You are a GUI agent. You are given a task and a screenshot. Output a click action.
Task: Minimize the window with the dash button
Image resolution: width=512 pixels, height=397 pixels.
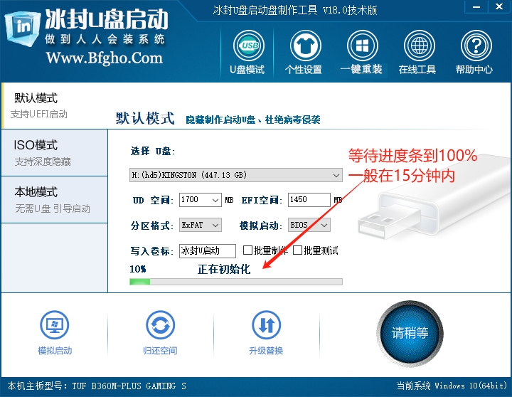(476, 6)
